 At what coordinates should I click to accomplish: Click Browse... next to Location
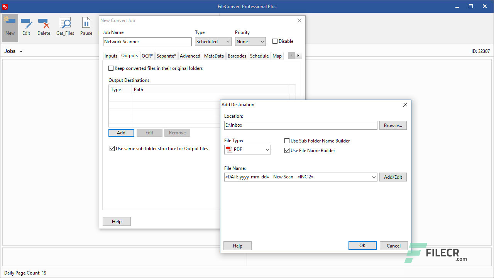coord(393,125)
